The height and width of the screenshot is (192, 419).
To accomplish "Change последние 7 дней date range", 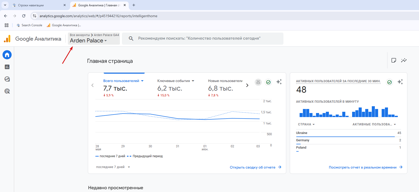I will click(113, 167).
